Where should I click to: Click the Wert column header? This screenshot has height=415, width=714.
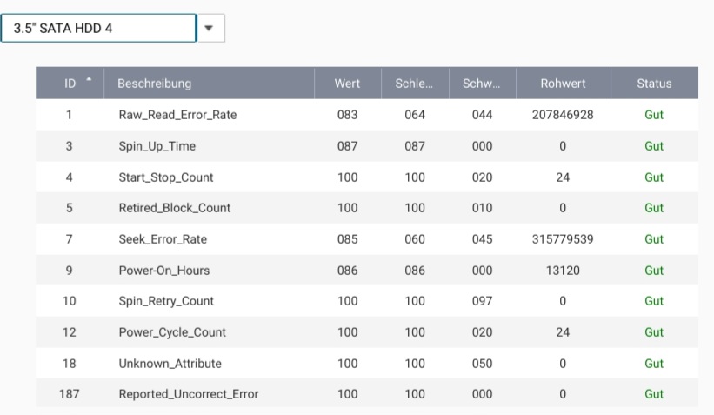(347, 84)
